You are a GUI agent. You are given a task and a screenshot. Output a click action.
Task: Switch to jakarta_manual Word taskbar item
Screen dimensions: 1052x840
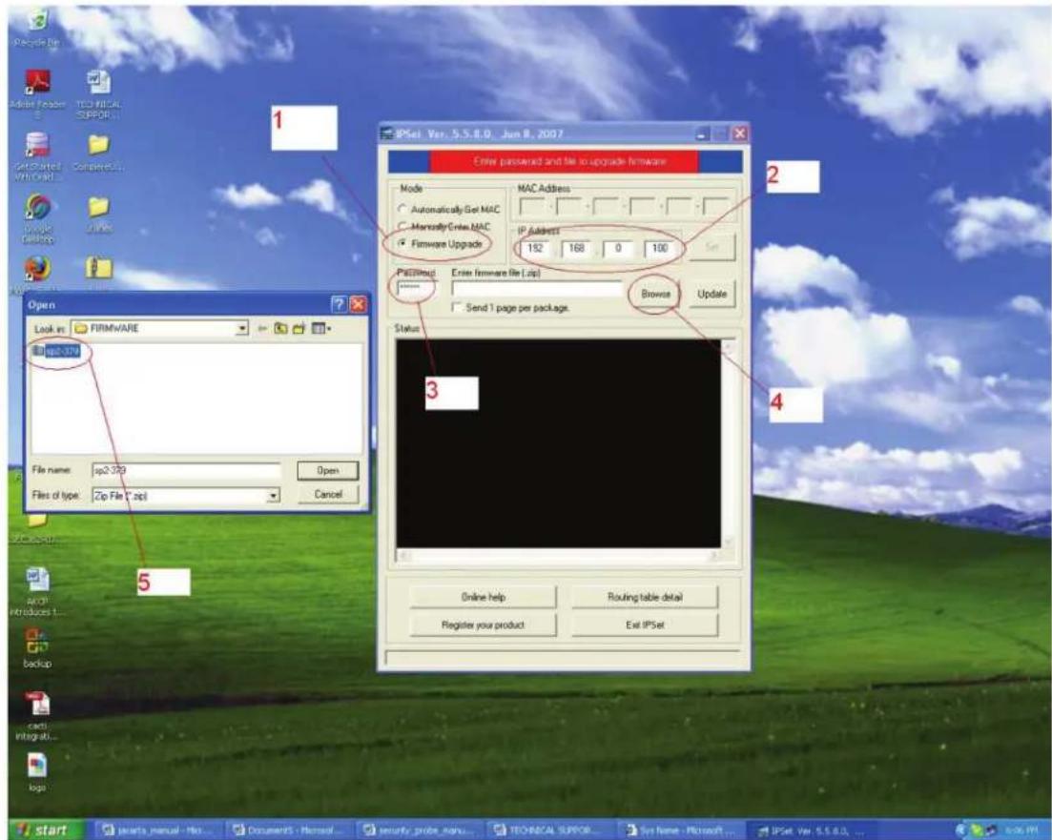158,830
